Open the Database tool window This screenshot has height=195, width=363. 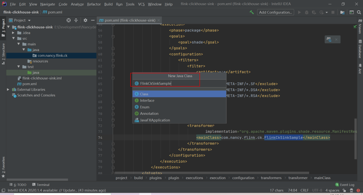pyautogui.click(x=360, y=49)
